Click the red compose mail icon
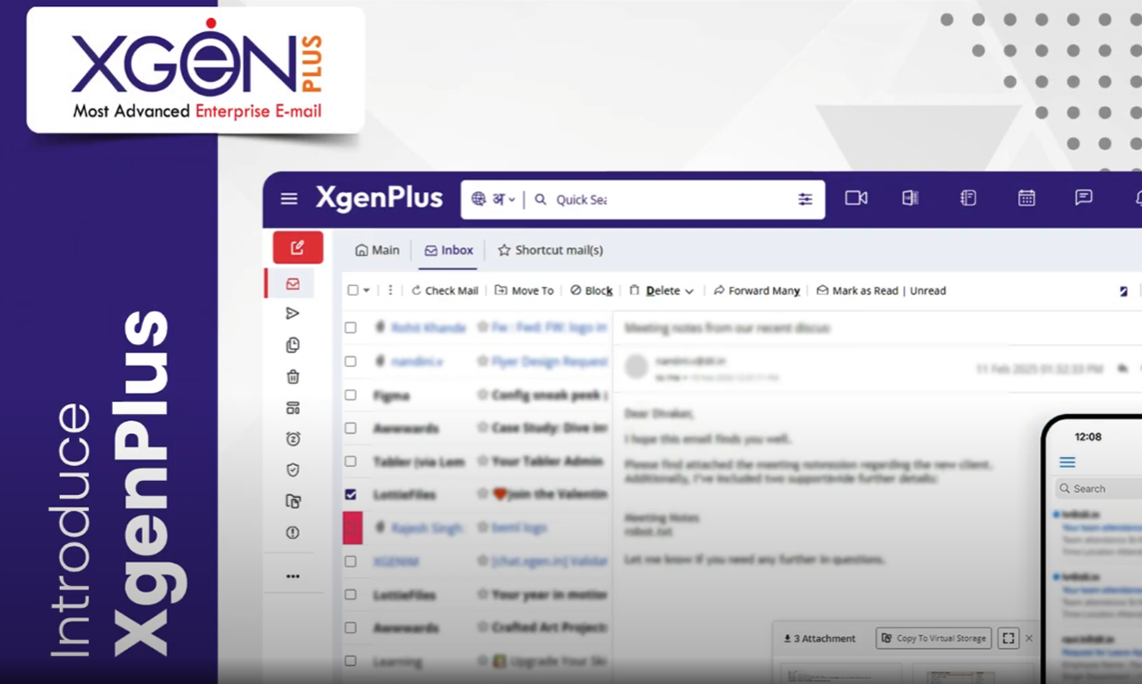1142x684 pixels. pyautogui.click(x=297, y=248)
